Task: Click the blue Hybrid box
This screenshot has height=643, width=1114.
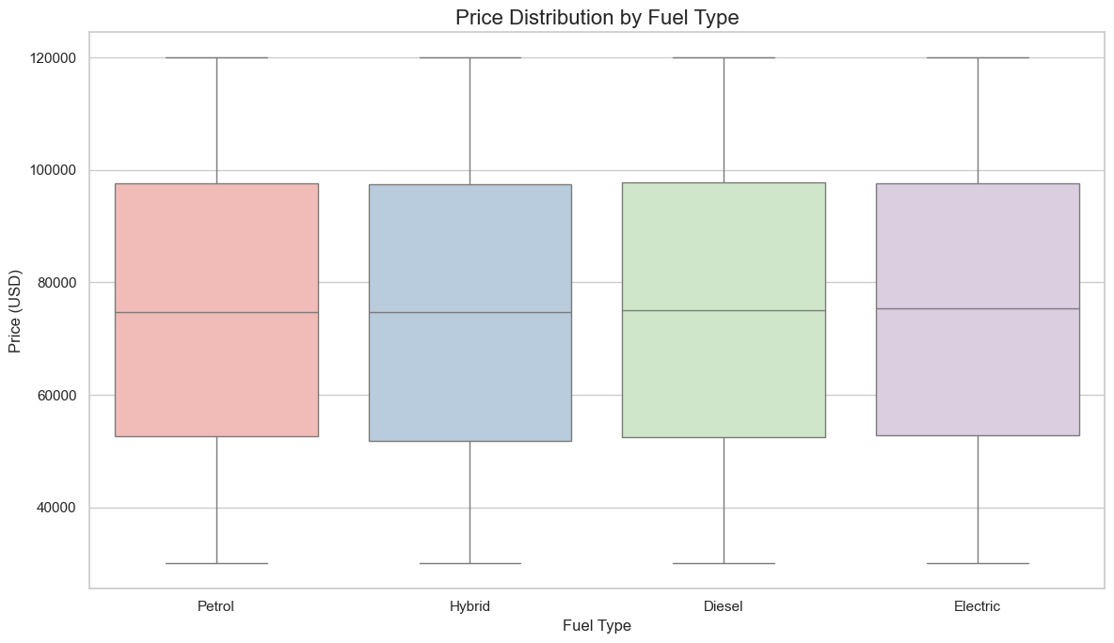Action: point(469,376)
